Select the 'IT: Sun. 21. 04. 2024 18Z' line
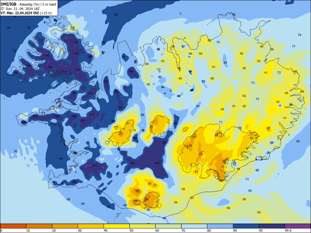The image size is (311, 233). pos(20,9)
